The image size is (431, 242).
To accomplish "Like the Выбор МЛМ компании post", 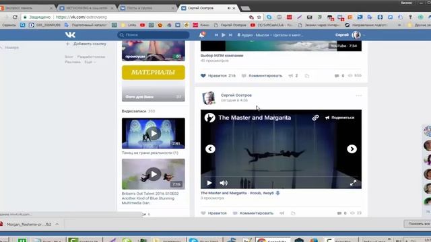I will pyautogui.click(x=218, y=75).
